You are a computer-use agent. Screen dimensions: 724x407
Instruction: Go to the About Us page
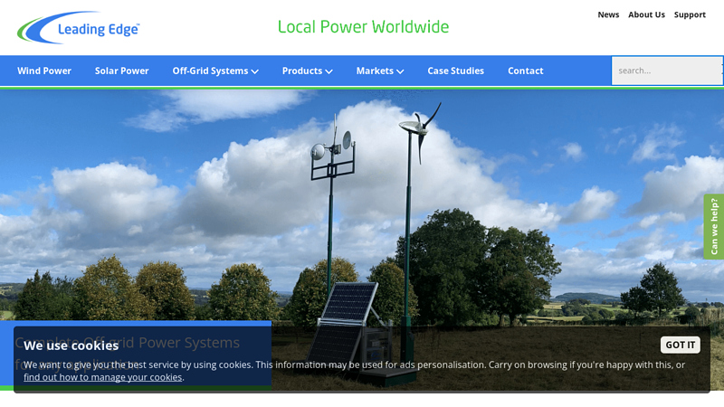click(646, 14)
